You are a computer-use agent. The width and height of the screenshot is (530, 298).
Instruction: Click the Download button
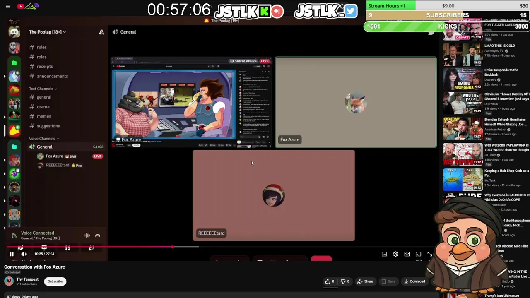tap(414, 281)
